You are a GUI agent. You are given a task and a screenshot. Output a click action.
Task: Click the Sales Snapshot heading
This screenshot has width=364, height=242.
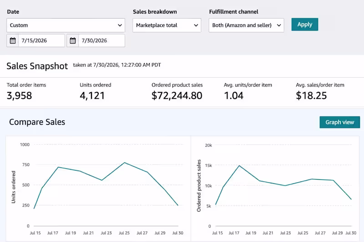[37, 66]
